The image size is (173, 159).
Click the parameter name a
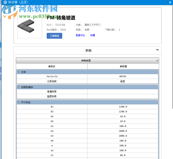[52, 146]
